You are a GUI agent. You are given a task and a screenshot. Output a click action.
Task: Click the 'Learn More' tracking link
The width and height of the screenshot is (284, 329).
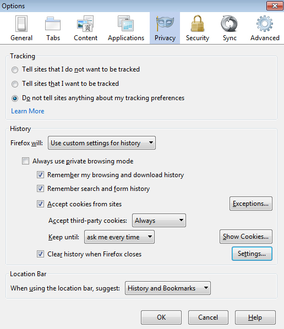pyautogui.click(x=28, y=111)
